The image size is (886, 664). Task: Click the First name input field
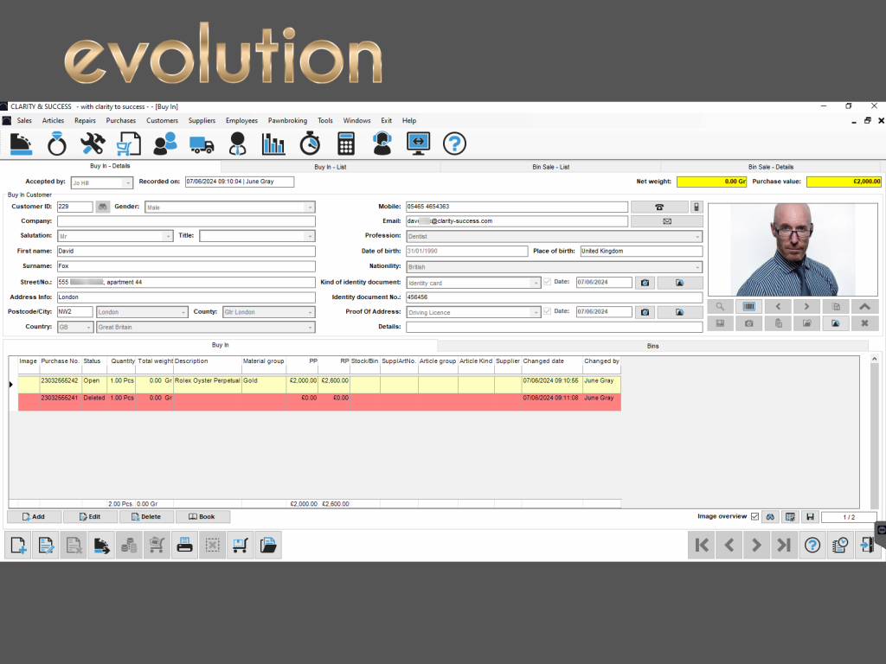[x=186, y=252]
